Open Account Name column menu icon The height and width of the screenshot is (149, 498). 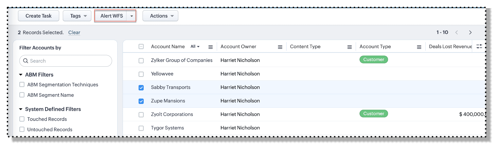pos(210,47)
